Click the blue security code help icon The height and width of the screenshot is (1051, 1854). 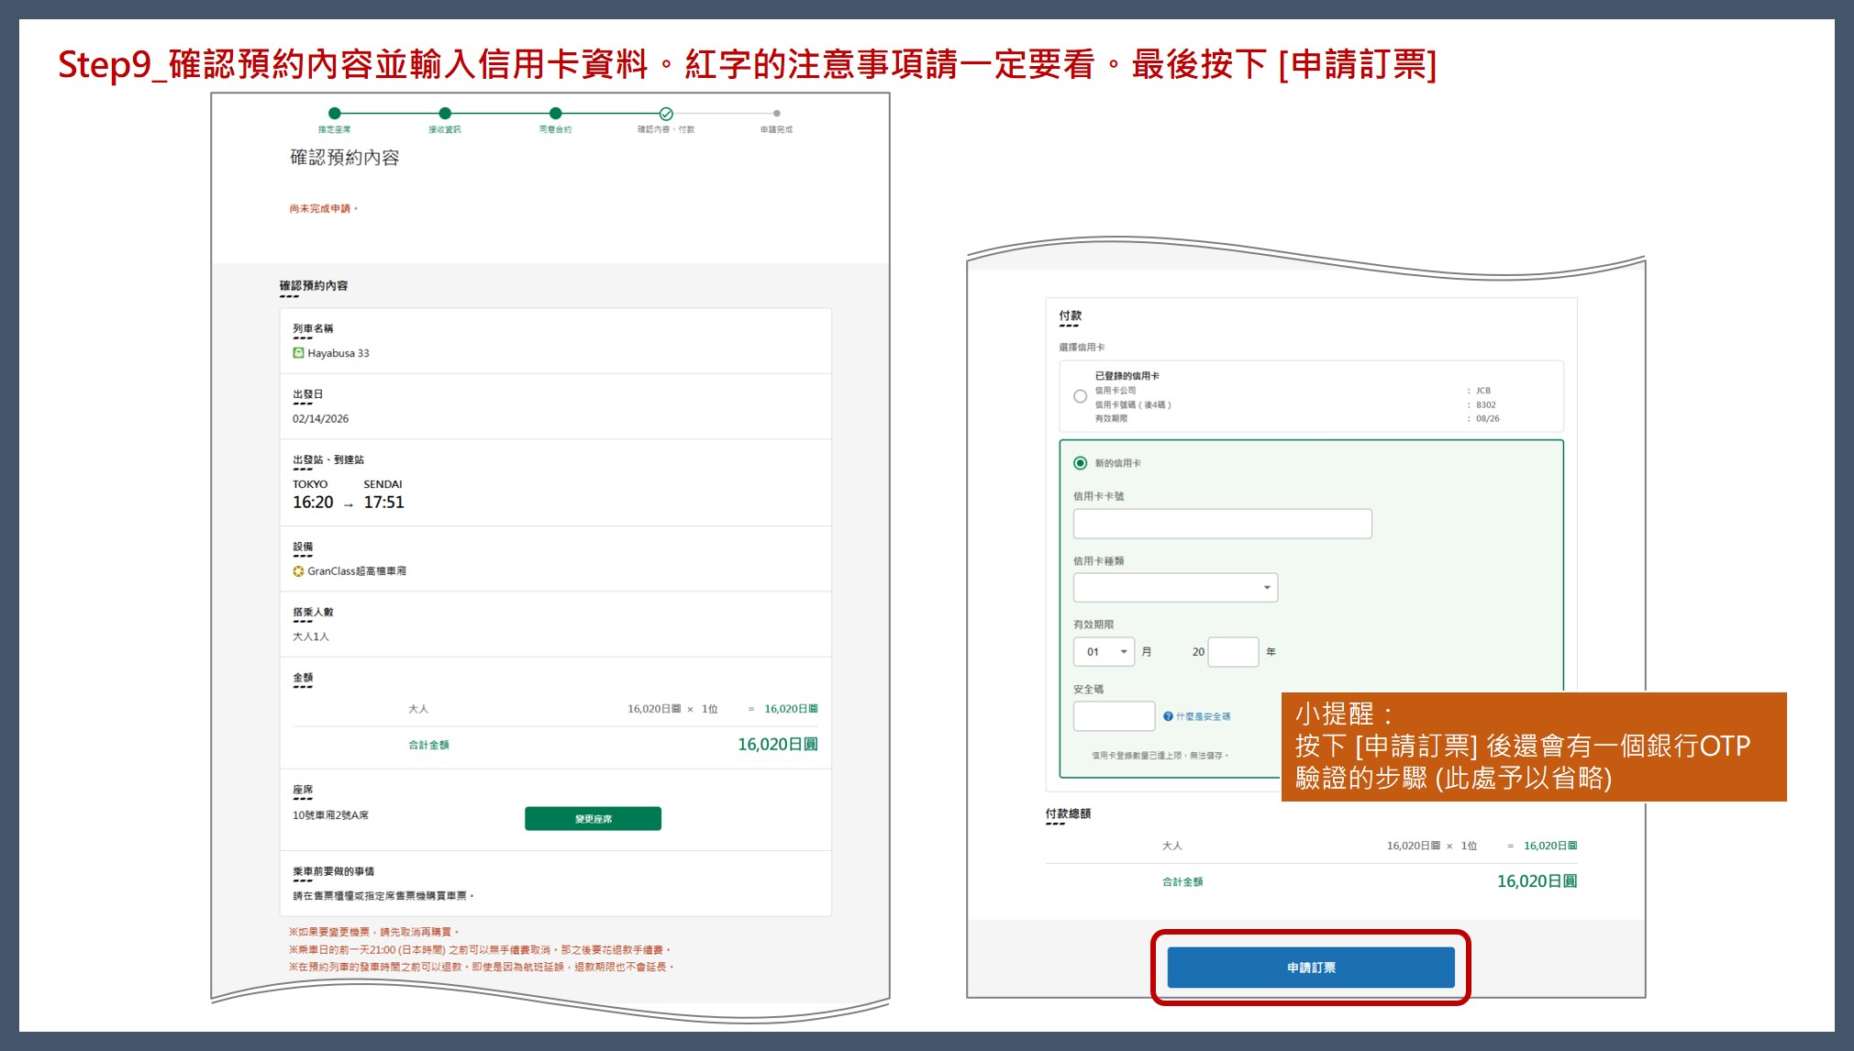click(1168, 716)
